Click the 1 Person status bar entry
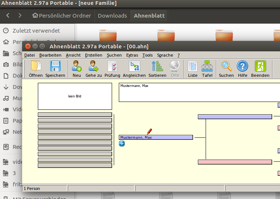The height and width of the screenshot is (199, 280). point(45,189)
